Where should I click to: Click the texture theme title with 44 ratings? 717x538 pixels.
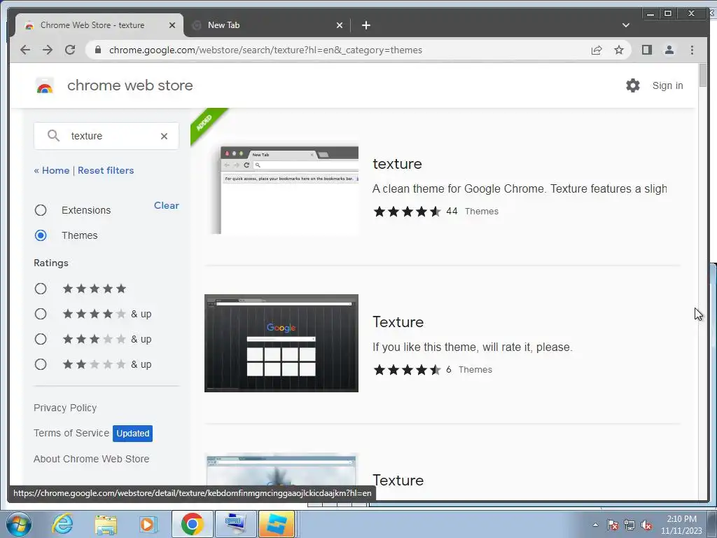click(398, 164)
